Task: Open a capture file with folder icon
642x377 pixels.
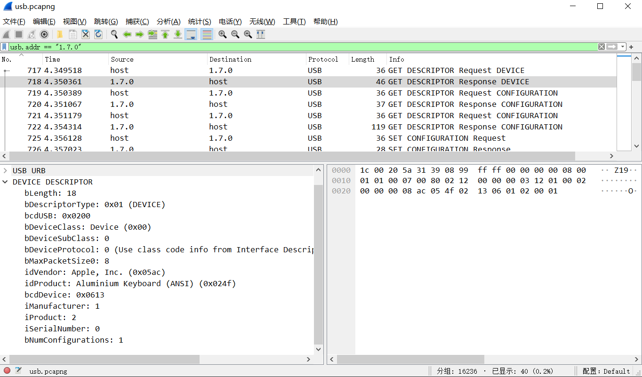Action: 60,34
